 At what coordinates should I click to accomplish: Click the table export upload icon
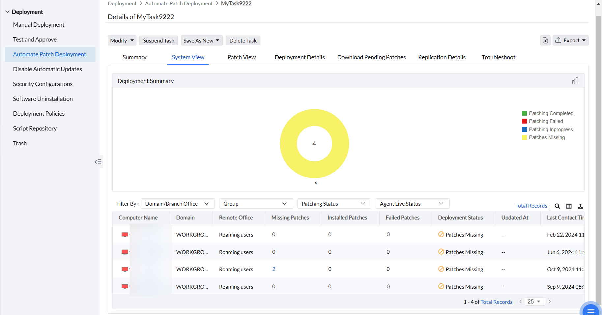tap(580, 206)
